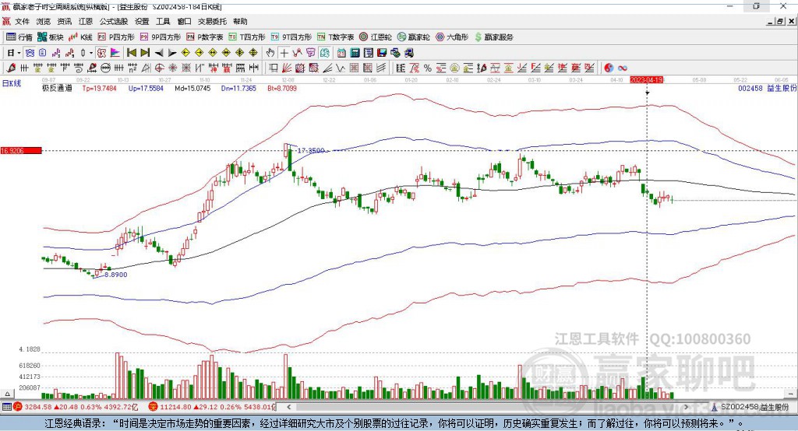Step chart left with black left arrow
This screenshot has height=431, width=798.
[159, 53]
